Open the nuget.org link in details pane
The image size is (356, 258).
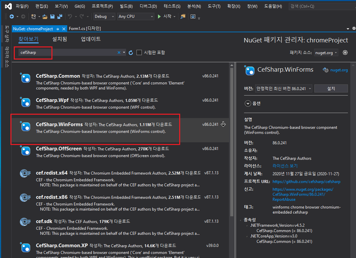tap(339, 70)
